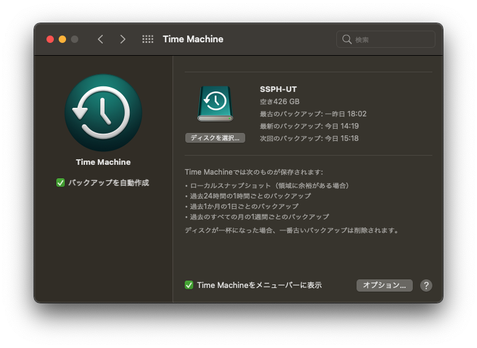Click 最新のバックアップ: 今日 14:19 line
This screenshot has height=348, width=477.
click(309, 126)
